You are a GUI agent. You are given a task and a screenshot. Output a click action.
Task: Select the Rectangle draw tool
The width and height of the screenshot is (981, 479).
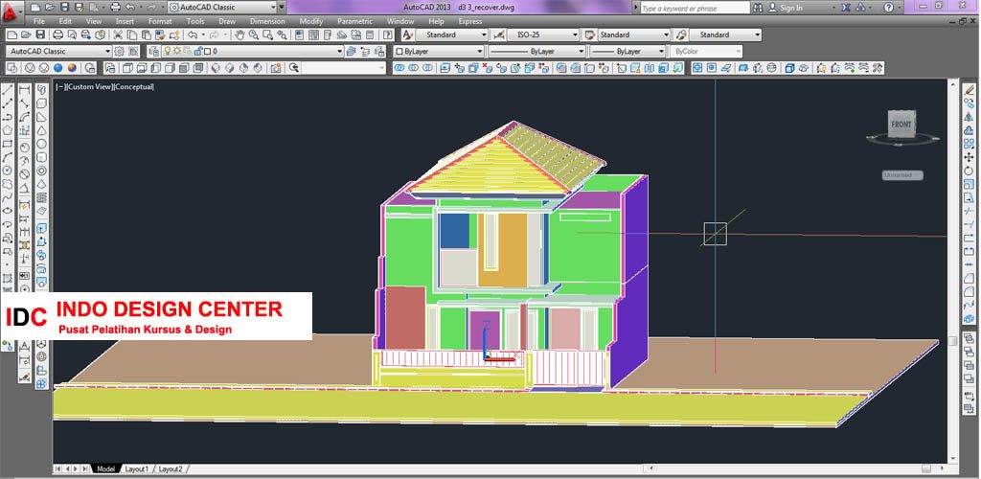coord(8,144)
